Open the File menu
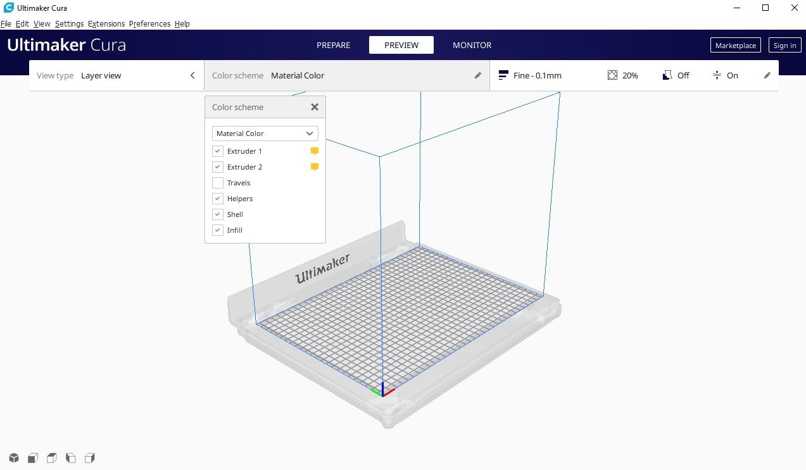Screen dimensions: 806x470 click(x=6, y=23)
